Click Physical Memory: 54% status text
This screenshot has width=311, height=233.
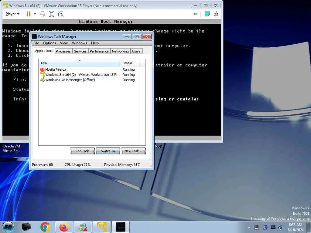122,165
